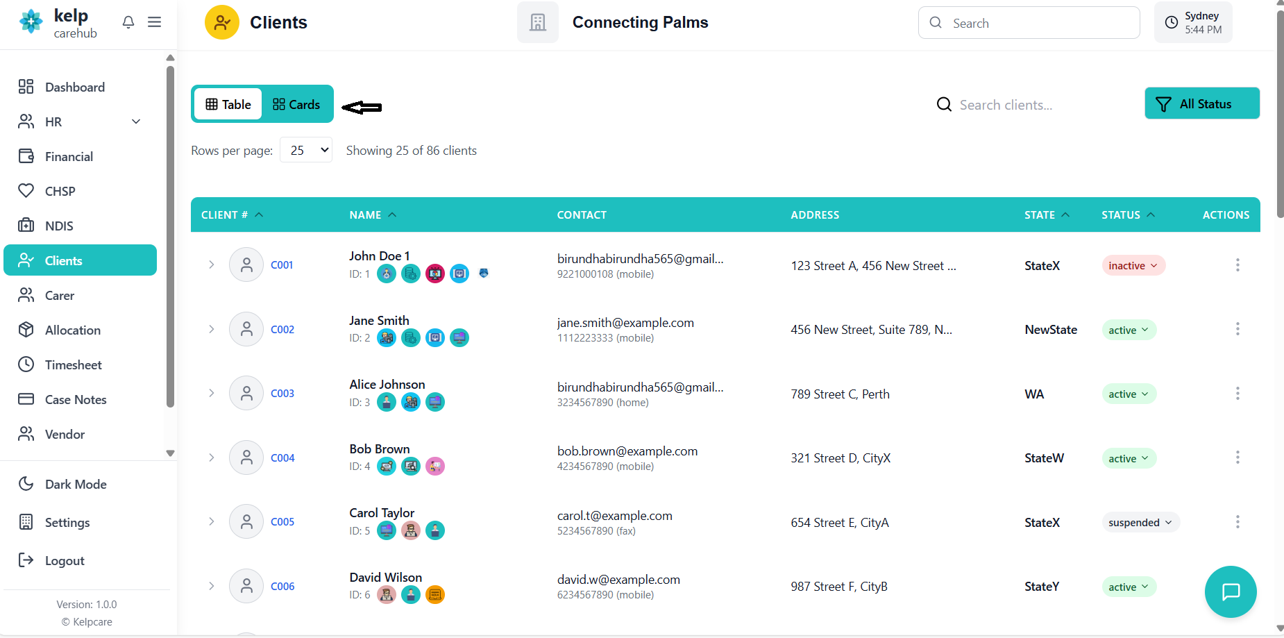Click the All Status filter button

1201,103
